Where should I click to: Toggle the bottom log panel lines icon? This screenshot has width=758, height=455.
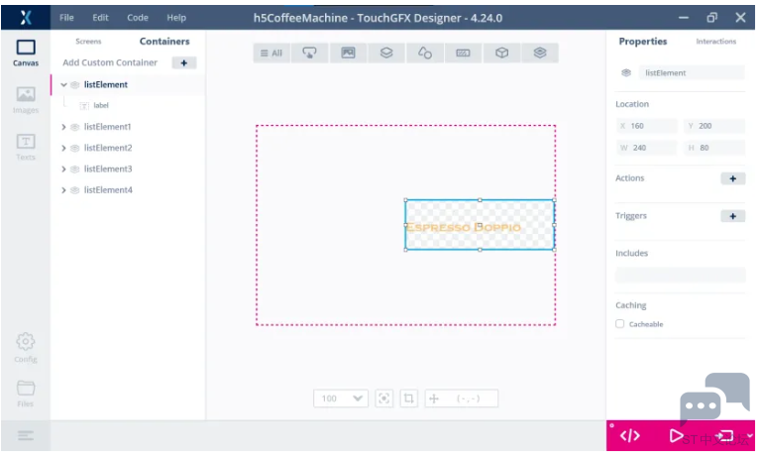pos(26,435)
